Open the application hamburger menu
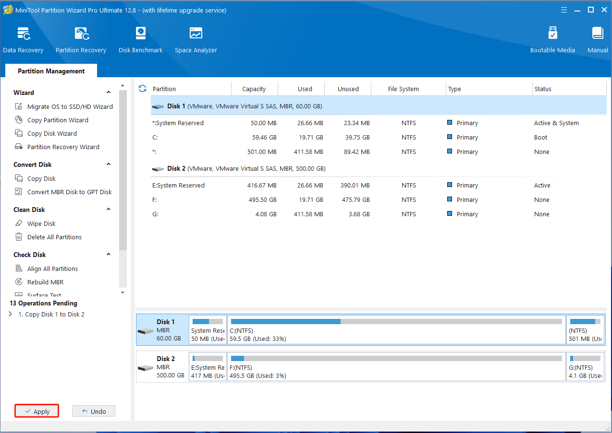Viewport: 612px width, 433px height. pyautogui.click(x=564, y=10)
